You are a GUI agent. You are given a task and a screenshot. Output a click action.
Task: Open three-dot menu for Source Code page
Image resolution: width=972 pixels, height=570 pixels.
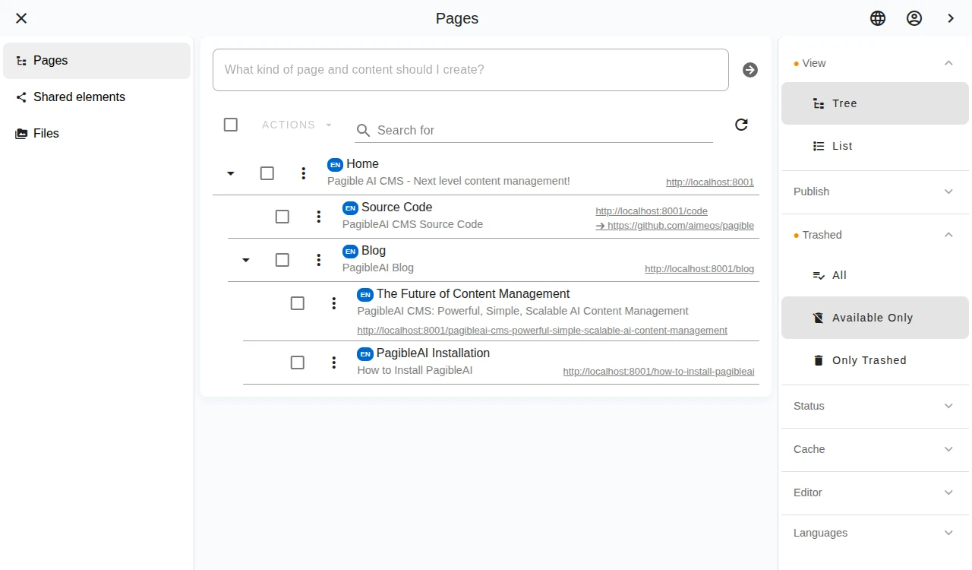319,217
